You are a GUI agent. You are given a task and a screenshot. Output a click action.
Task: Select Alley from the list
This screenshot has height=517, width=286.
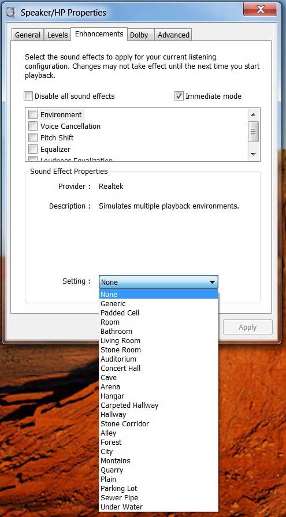[x=159, y=433]
